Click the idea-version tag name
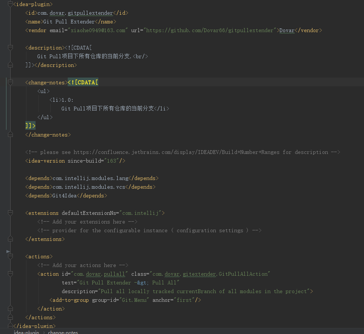This screenshot has height=334, width=364. click(x=47, y=161)
